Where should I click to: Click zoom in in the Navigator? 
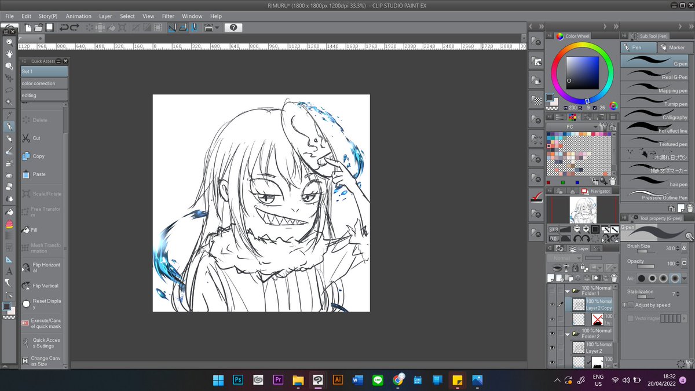tap(586, 229)
